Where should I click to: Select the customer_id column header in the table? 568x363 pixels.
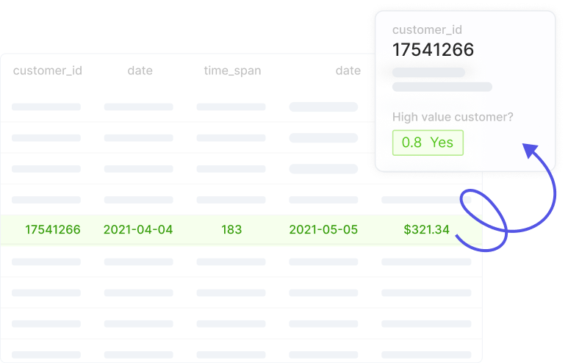pos(48,71)
